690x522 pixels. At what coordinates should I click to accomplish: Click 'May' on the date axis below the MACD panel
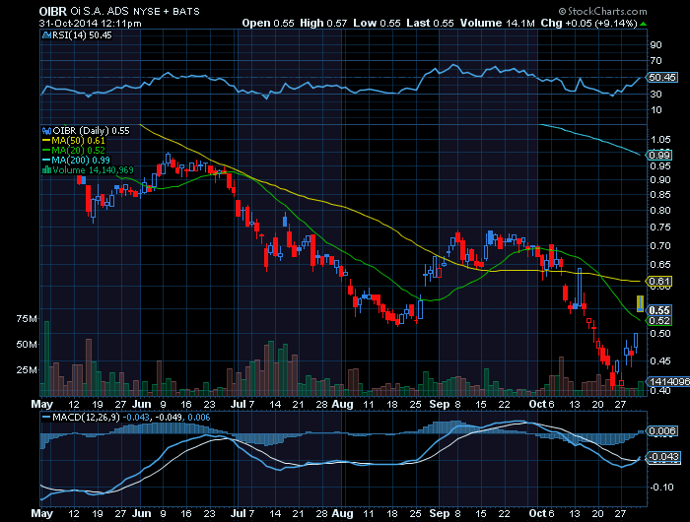point(42,513)
